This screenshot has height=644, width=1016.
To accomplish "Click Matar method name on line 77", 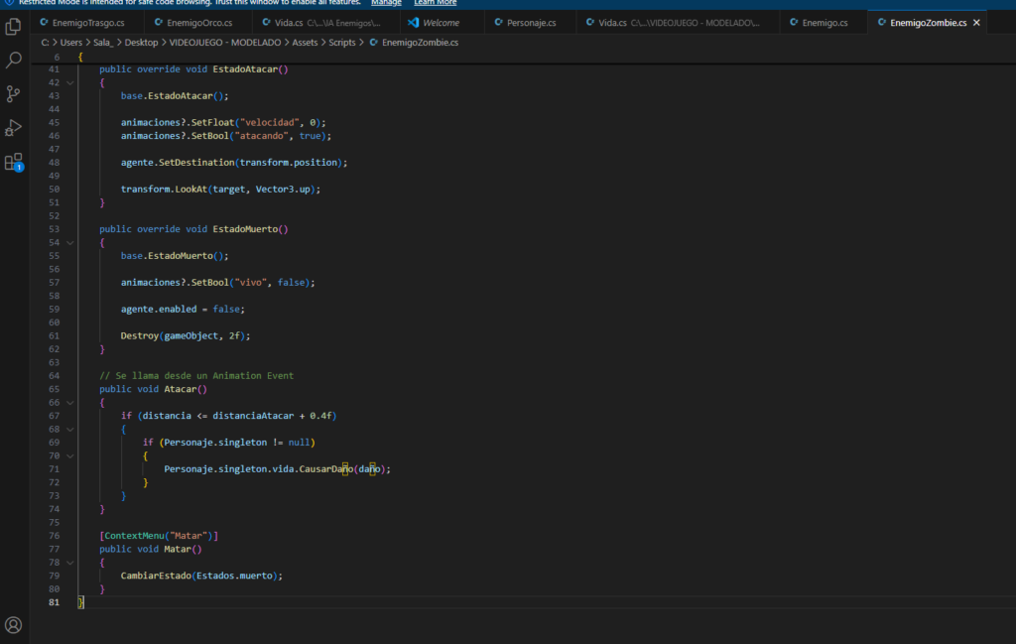I will click(178, 550).
